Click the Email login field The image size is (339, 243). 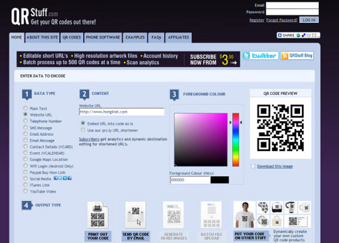click(292, 5)
